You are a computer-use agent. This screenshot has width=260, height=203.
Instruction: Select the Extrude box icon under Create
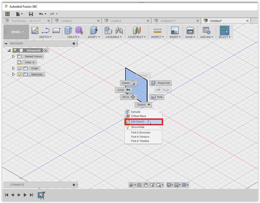(x=68, y=30)
